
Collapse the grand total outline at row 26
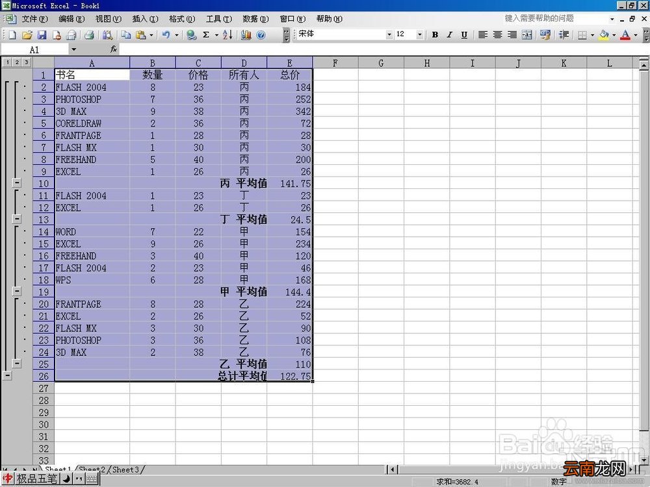pyautogui.click(x=7, y=375)
